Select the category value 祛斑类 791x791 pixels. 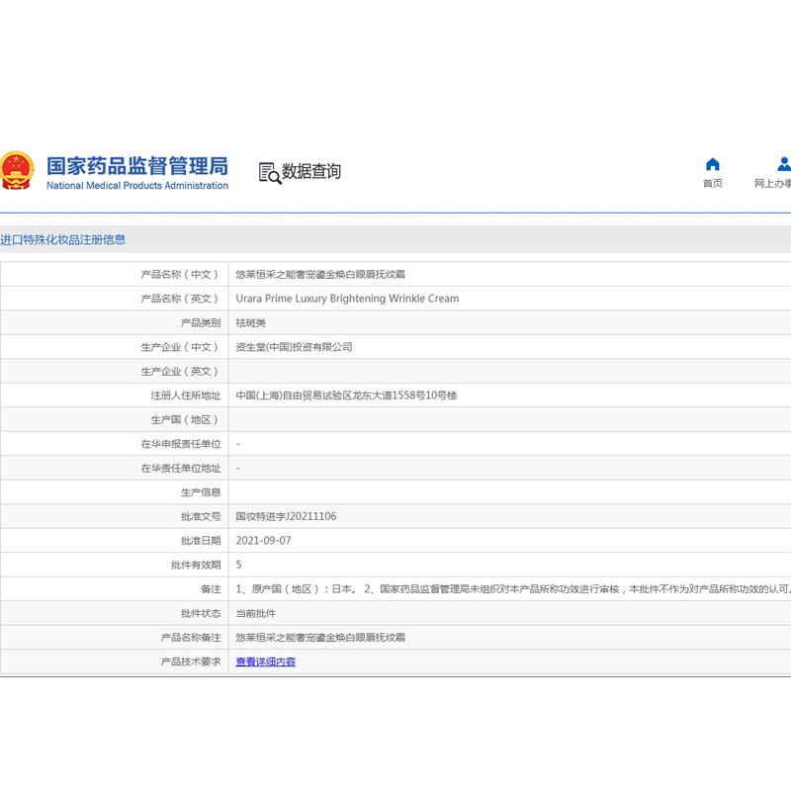(x=251, y=323)
